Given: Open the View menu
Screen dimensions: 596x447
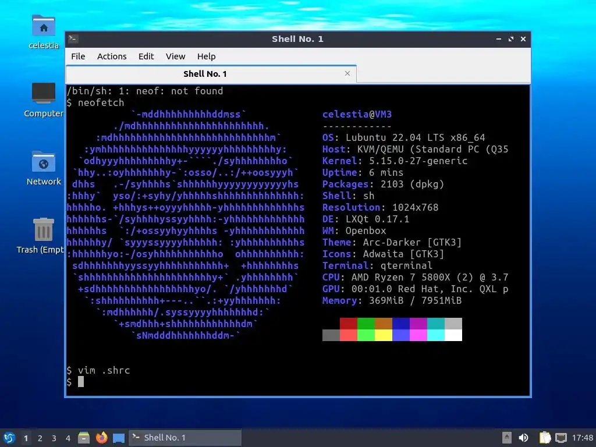Looking at the screenshot, I should pyautogui.click(x=175, y=56).
